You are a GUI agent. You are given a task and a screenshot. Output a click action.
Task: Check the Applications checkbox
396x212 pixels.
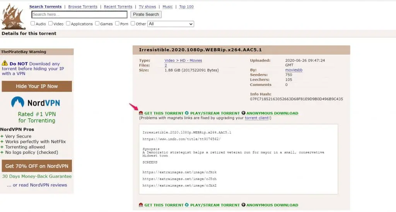[x=68, y=24]
